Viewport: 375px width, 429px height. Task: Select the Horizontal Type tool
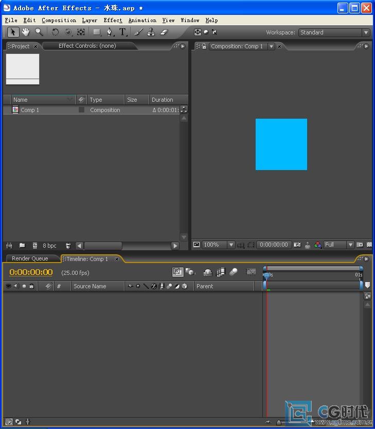pyautogui.click(x=122, y=32)
